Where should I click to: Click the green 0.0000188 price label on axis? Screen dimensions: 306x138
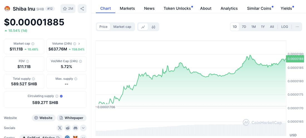click(x=295, y=59)
